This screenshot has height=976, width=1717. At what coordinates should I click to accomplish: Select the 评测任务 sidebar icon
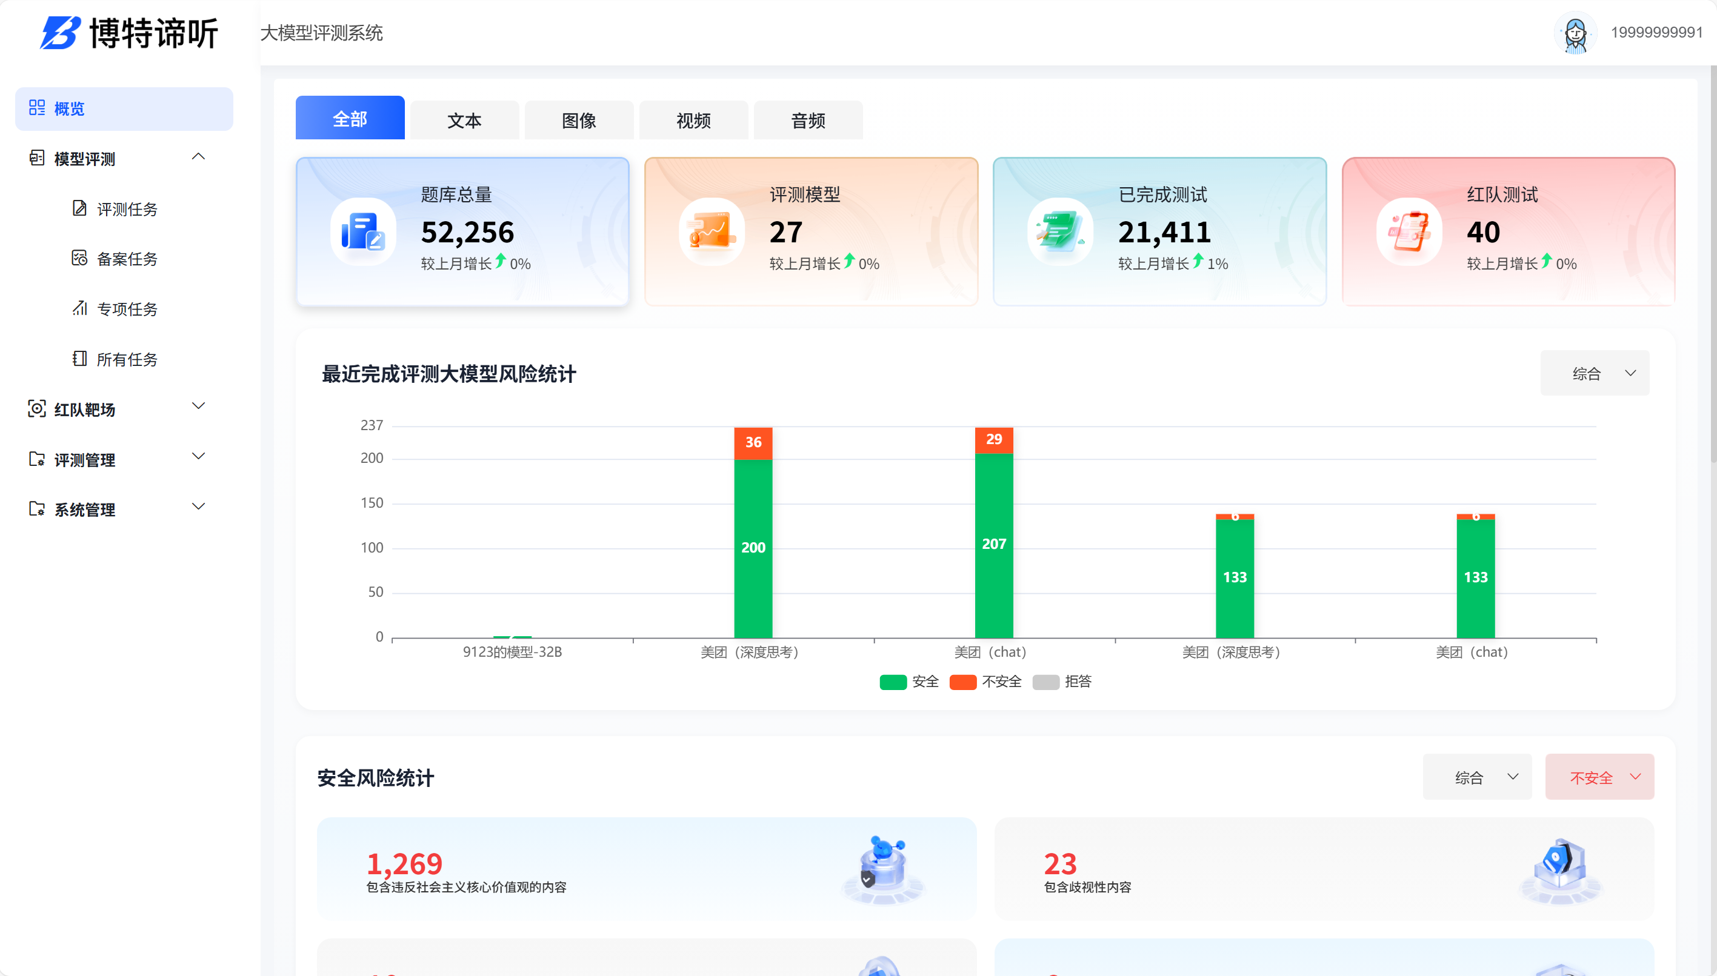coord(80,208)
